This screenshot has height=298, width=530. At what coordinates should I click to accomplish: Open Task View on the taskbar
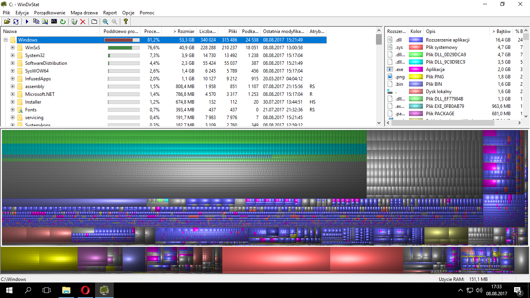pos(47,290)
